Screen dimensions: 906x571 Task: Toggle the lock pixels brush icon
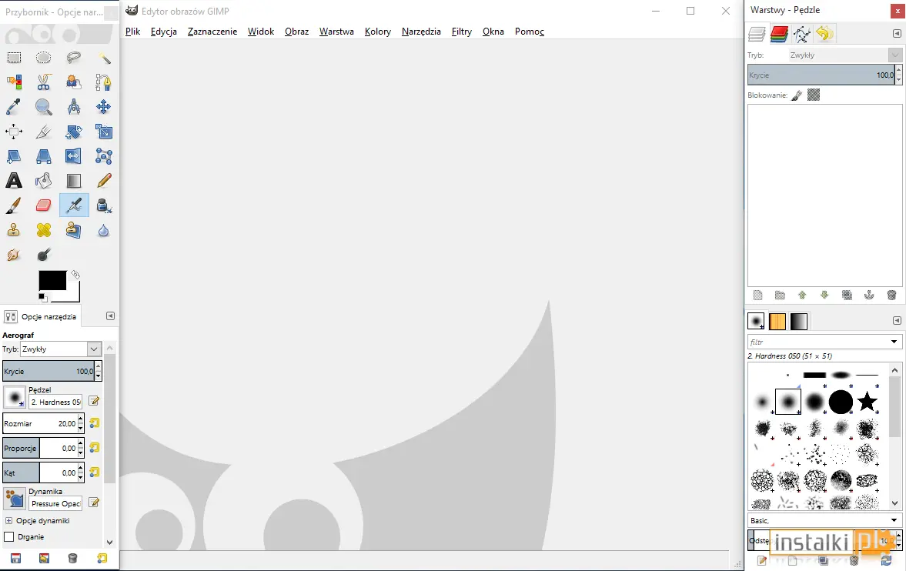797,95
